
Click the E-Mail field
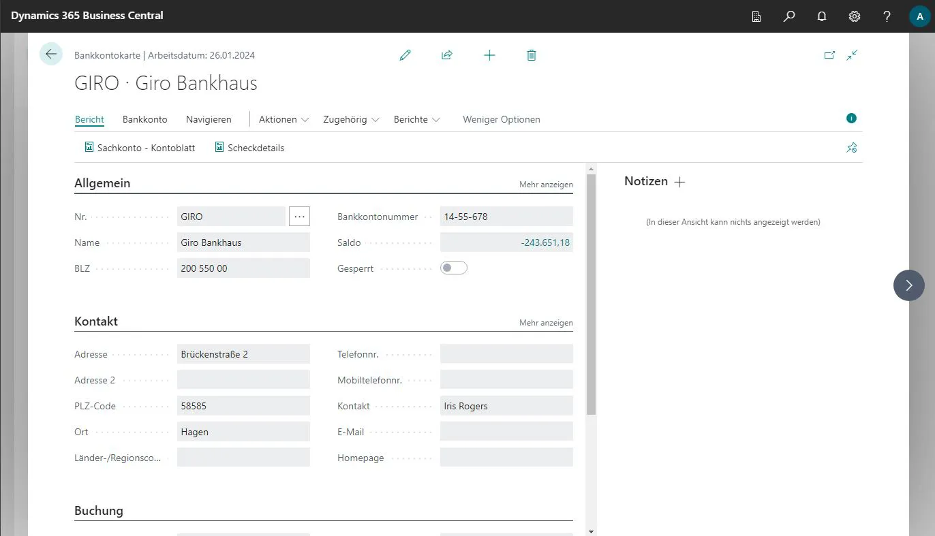(x=506, y=432)
